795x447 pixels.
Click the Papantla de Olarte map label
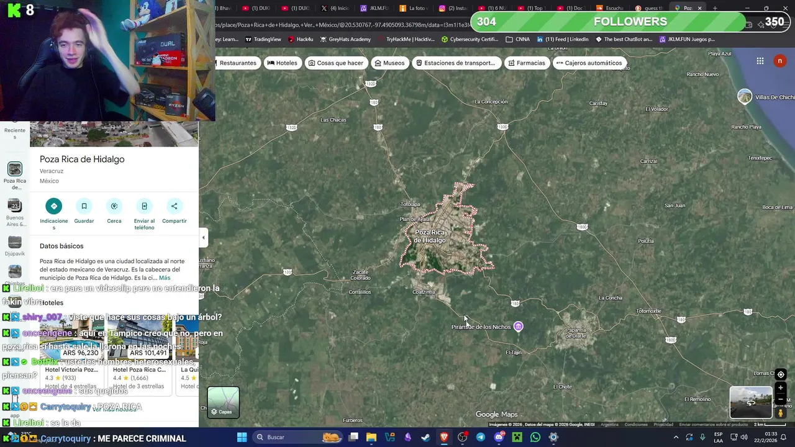576,333
